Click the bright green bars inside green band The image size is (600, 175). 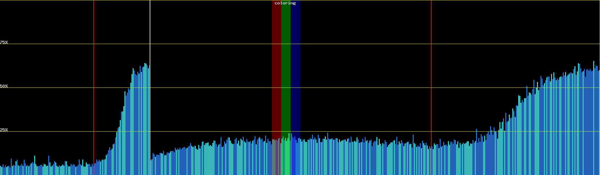click(286, 157)
